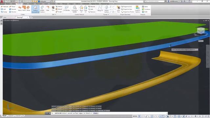Open the Solid ribbon tab

click(x=13, y=4)
